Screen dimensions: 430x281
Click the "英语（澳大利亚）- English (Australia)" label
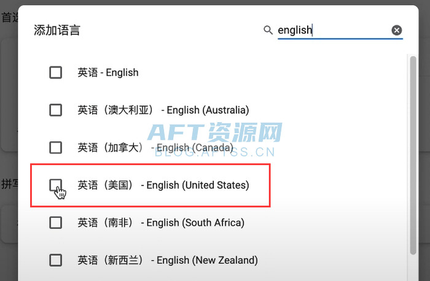163,110
